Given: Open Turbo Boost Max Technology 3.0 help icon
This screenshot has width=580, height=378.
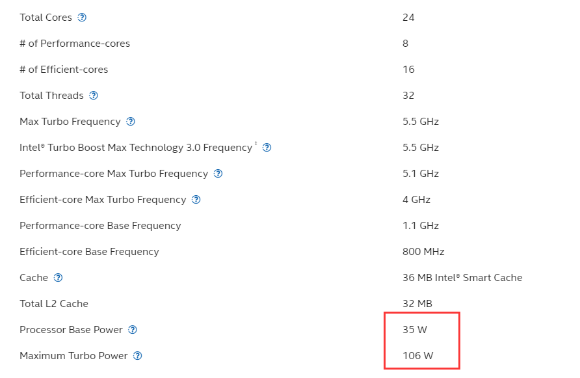Looking at the screenshot, I should 267,147.
